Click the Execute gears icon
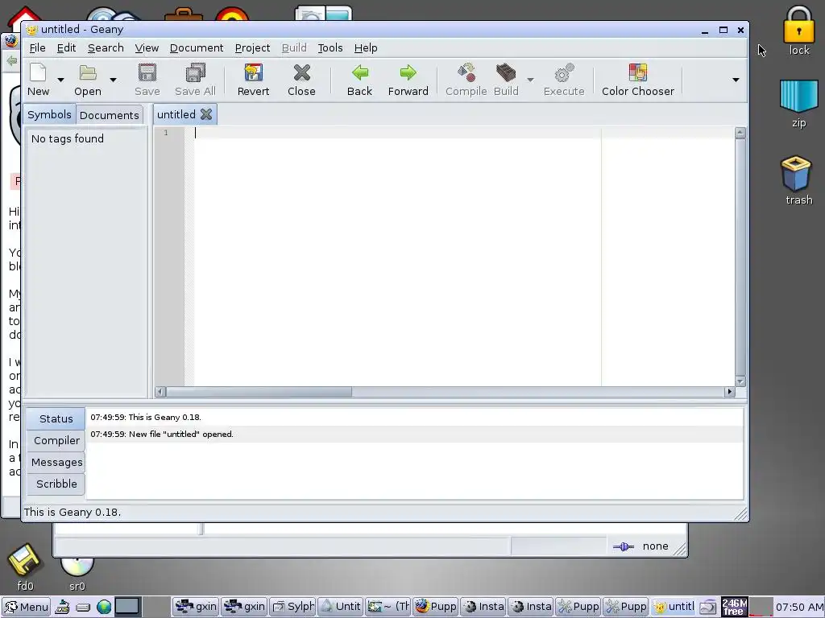 pyautogui.click(x=564, y=80)
